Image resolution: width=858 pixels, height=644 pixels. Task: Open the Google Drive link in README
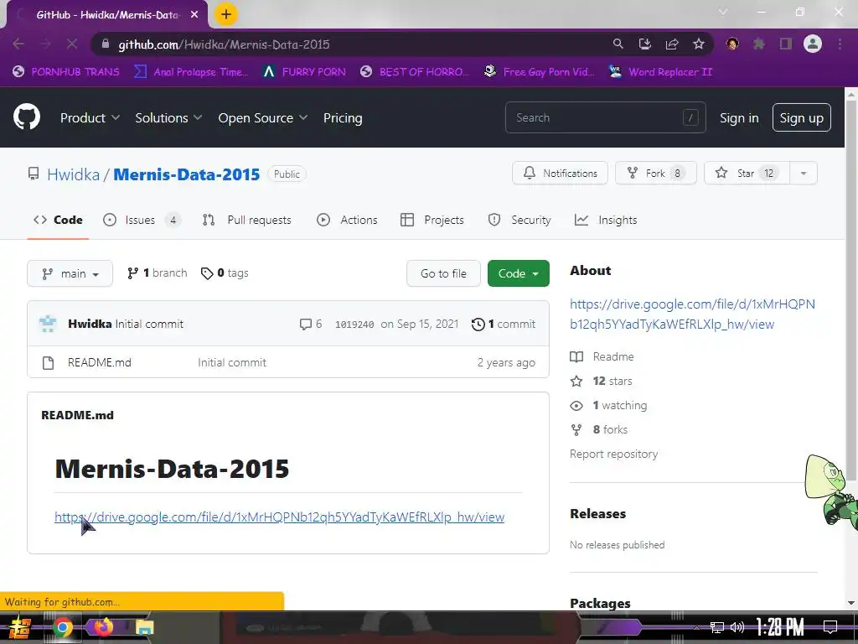pos(279,517)
